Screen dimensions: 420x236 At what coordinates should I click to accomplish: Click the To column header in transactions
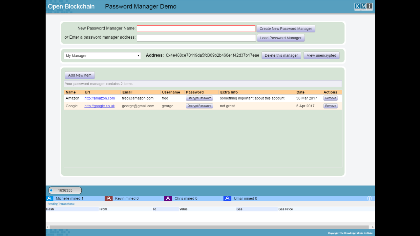pyautogui.click(x=155, y=209)
